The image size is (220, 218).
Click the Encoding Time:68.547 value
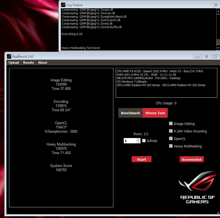point(61,110)
